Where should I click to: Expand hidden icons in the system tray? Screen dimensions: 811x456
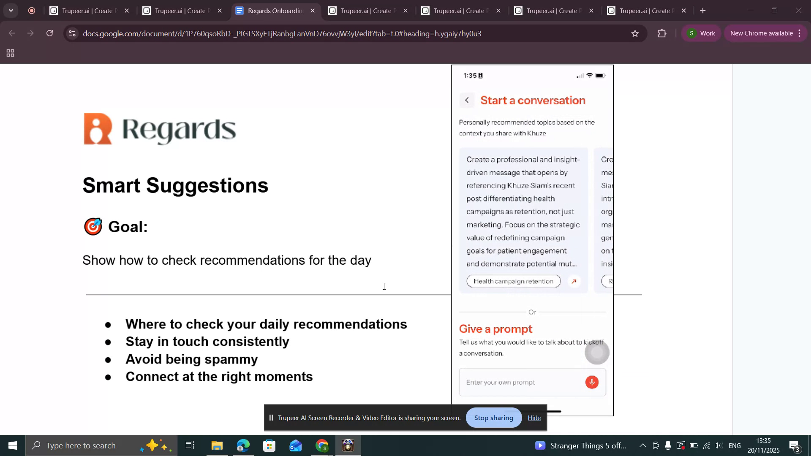click(642, 445)
